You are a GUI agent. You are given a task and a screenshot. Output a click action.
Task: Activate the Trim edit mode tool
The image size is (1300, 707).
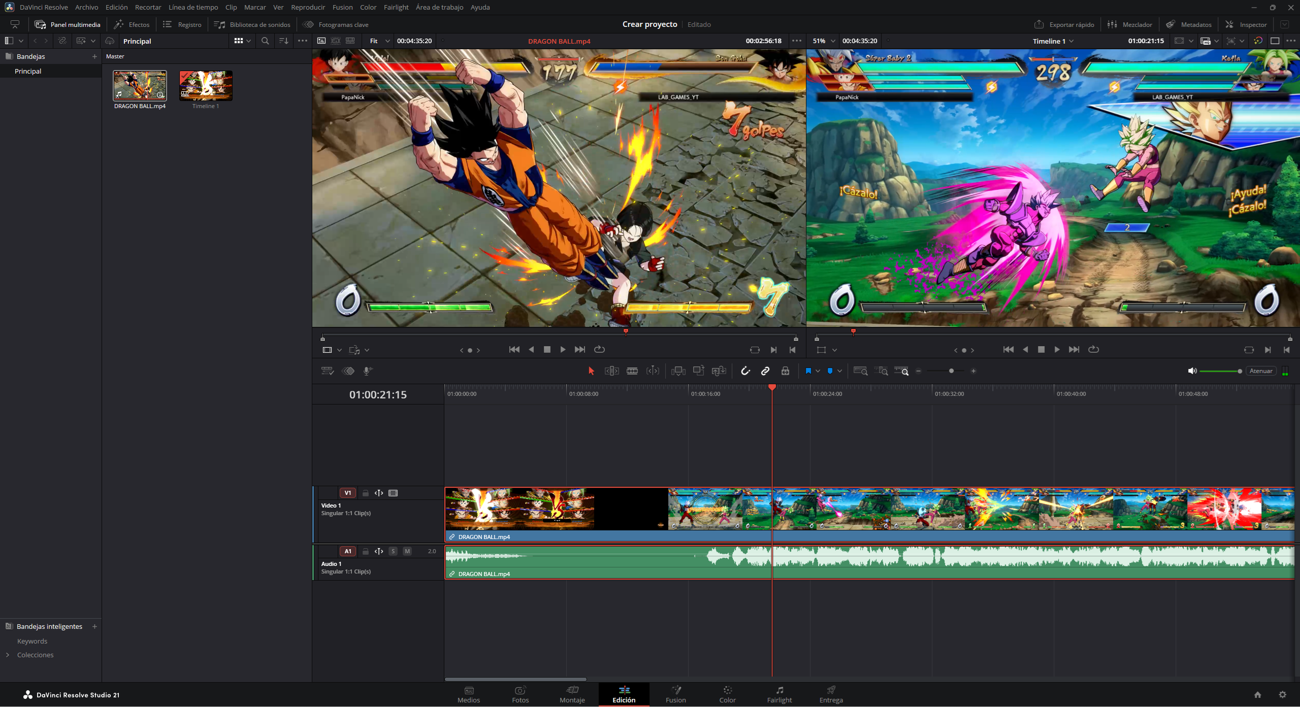point(611,371)
